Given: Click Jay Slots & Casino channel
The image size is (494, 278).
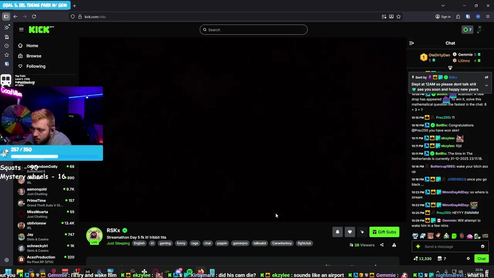Looking at the screenshot, I should tap(46, 237).
